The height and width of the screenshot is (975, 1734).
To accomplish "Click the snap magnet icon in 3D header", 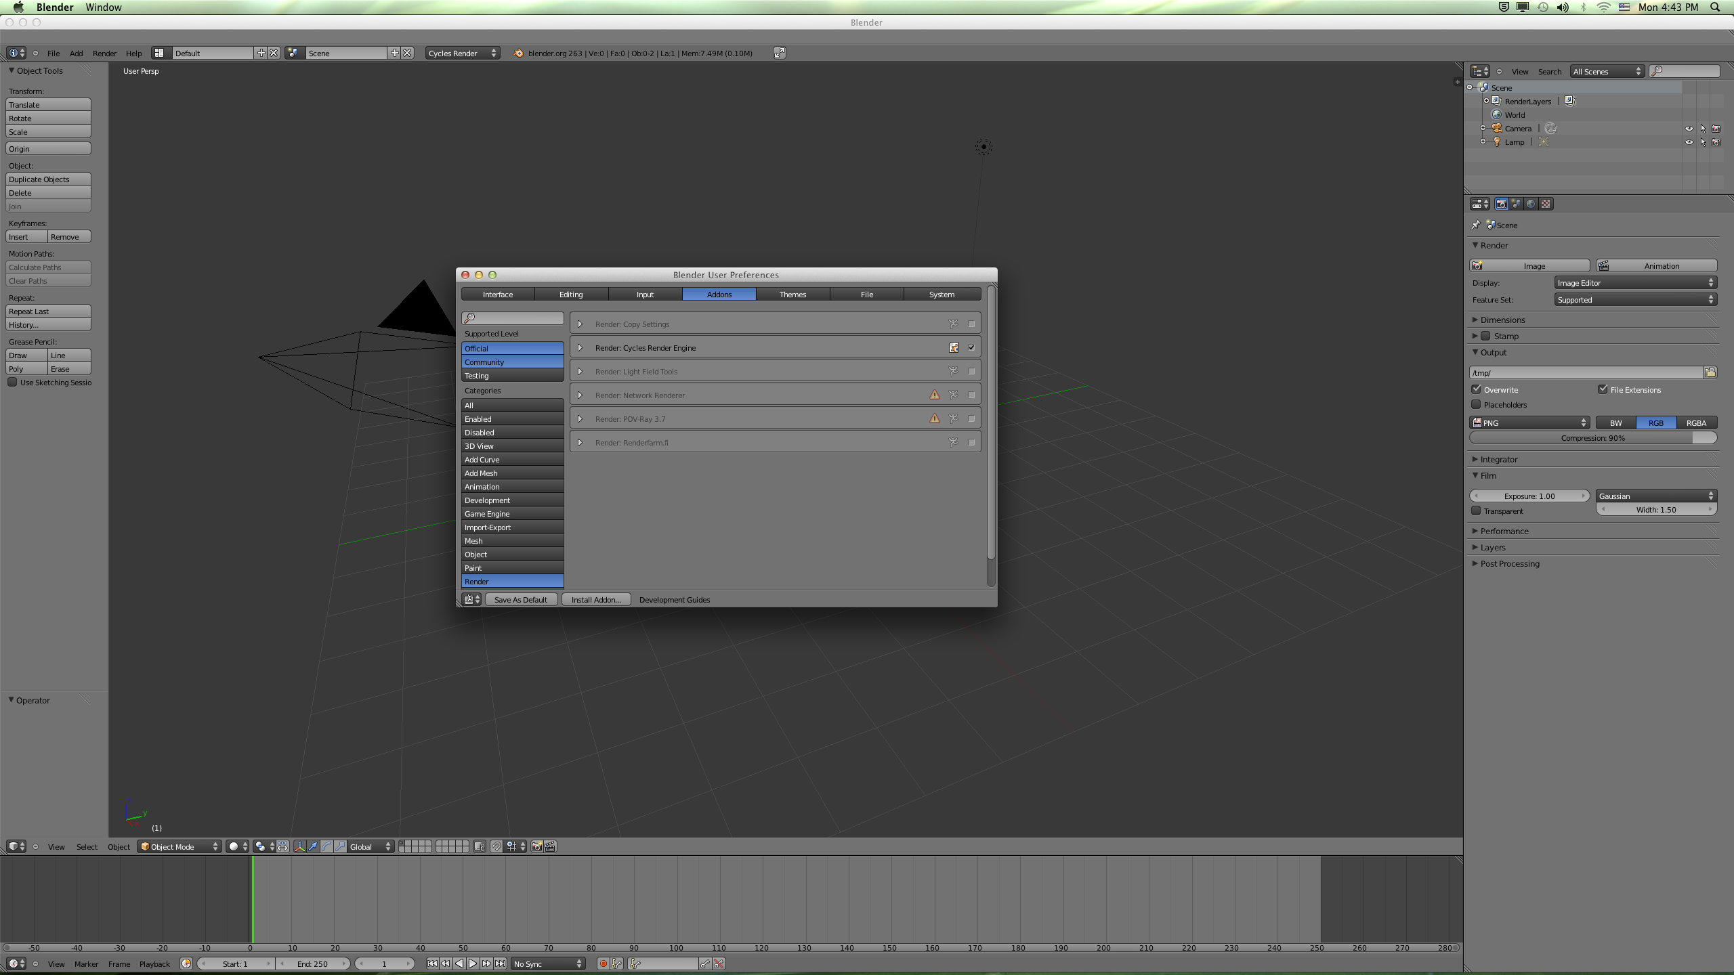I will coord(496,846).
